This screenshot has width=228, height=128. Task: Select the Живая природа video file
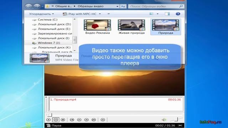point(131,27)
